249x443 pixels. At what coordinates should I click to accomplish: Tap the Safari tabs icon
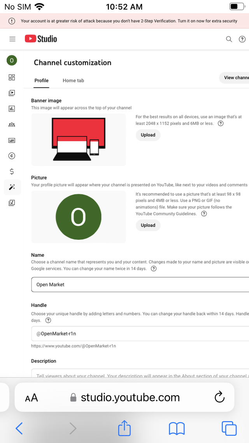pos(229,428)
